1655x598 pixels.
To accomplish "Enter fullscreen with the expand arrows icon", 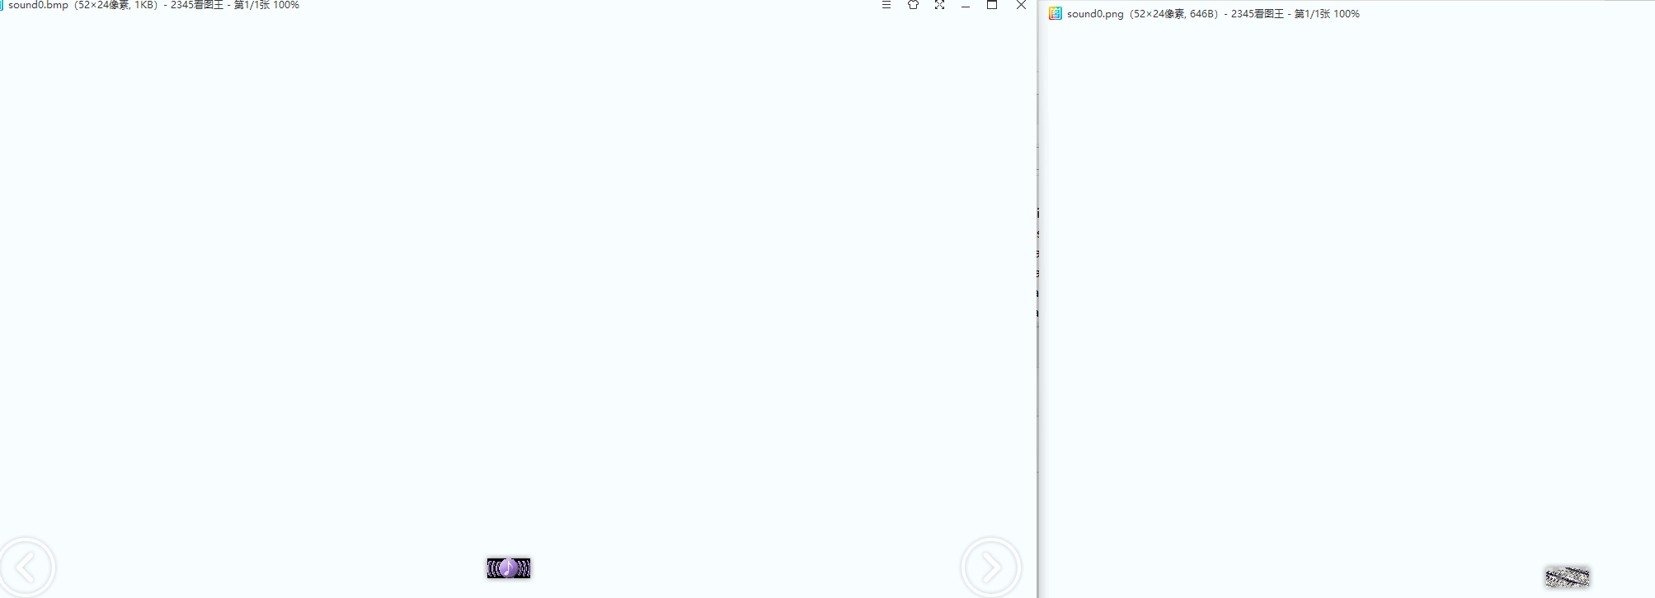I will 939,5.
